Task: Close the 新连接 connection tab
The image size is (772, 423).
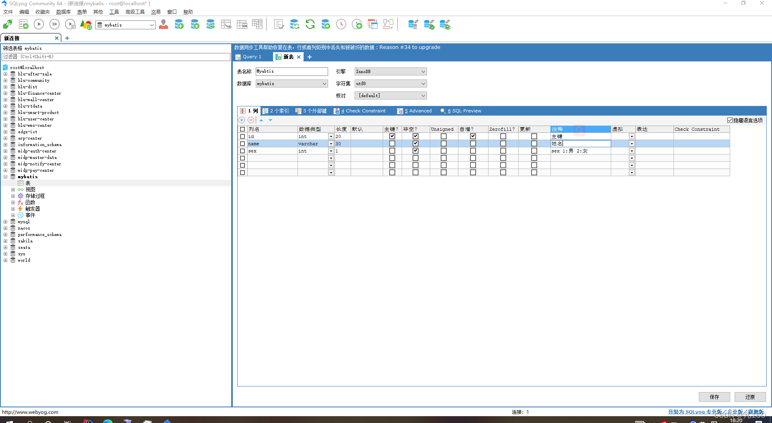Action: 57,38
